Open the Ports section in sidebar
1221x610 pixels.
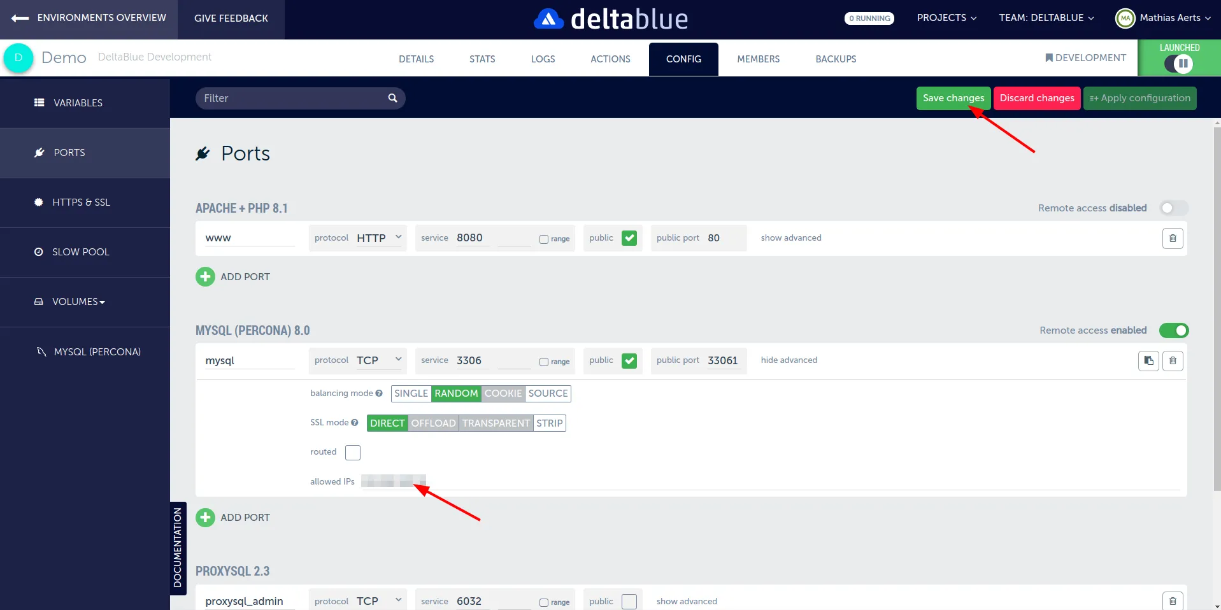tap(70, 152)
